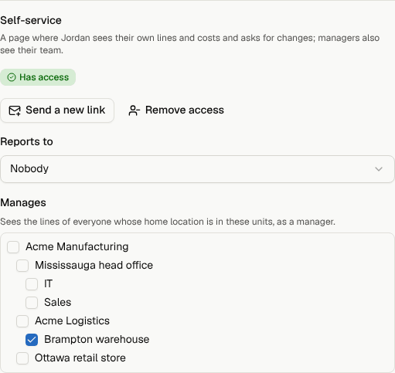
Task: Click the Manages section heading
Action: coord(23,203)
